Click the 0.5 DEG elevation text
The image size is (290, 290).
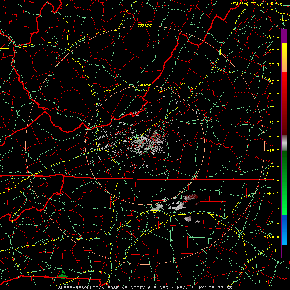(158, 288)
